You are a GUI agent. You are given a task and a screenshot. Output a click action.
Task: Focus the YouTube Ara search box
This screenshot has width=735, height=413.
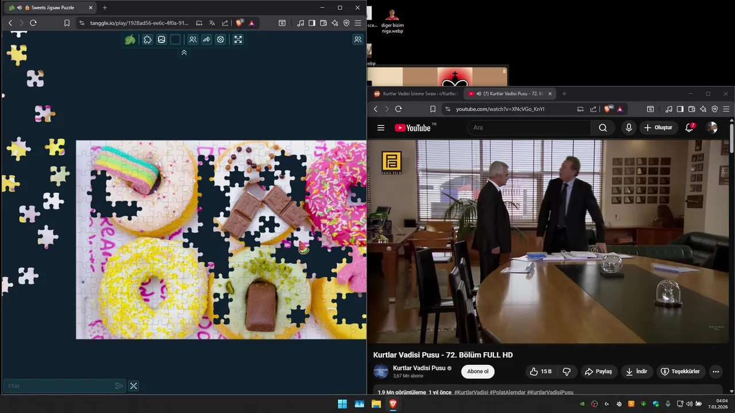click(529, 128)
